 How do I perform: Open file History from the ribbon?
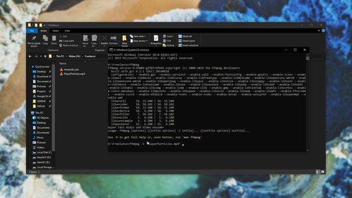169,45
